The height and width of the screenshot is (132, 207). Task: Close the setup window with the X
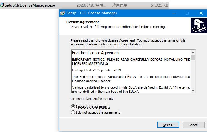point(201,13)
